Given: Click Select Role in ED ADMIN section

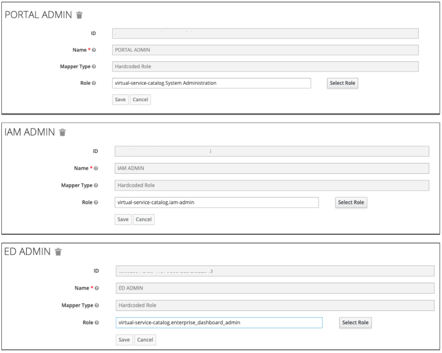Looking at the screenshot, I should [x=355, y=323].
